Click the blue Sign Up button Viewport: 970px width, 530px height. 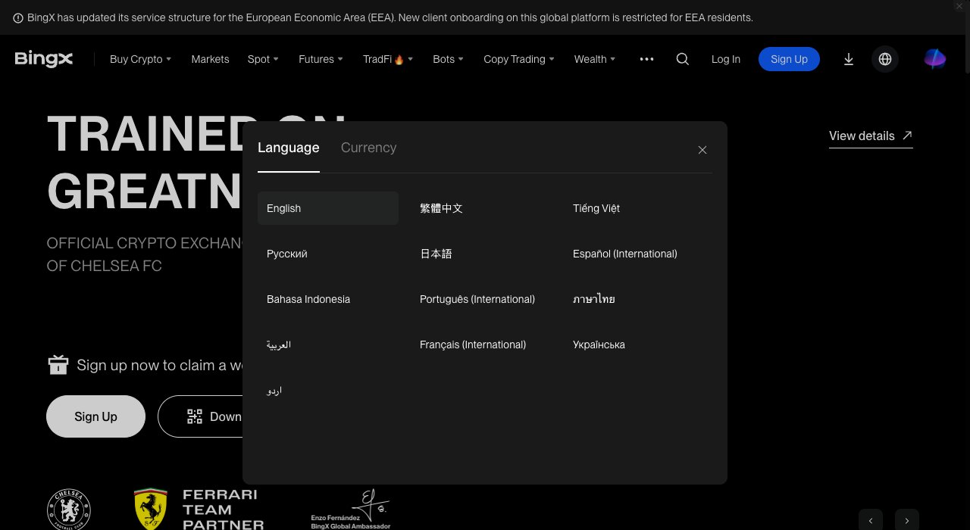789,59
